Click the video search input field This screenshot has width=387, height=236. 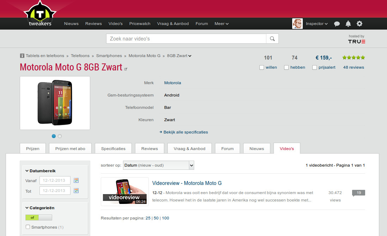click(186, 39)
